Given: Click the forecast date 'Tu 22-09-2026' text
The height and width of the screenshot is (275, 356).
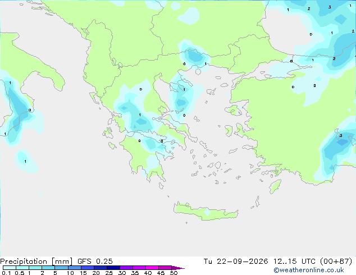Looking at the screenshot, I should point(236,262).
